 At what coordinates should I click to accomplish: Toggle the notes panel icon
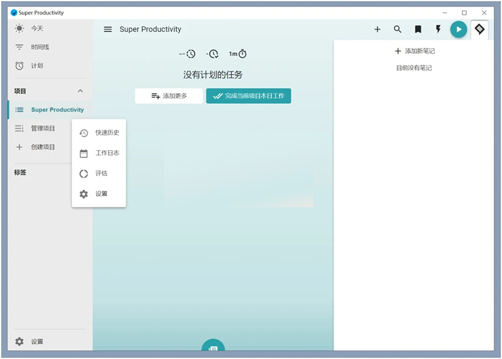pyautogui.click(x=479, y=29)
